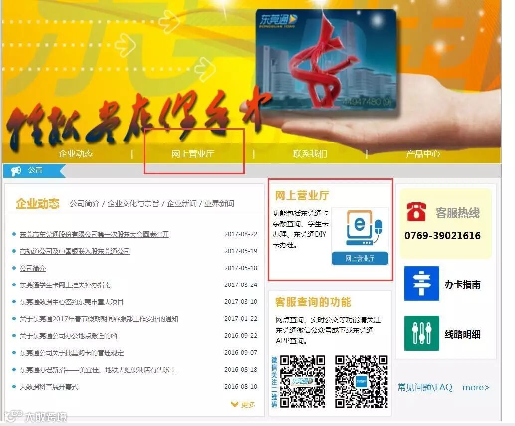Click the hotline number 0769-39021616
515x426 pixels.
(x=442, y=236)
